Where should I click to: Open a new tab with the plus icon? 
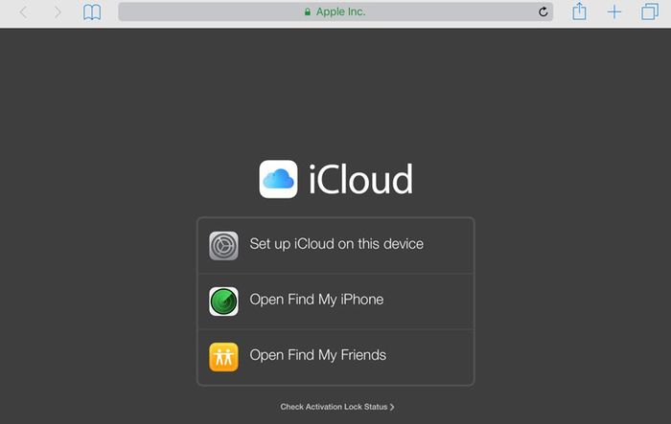614,12
